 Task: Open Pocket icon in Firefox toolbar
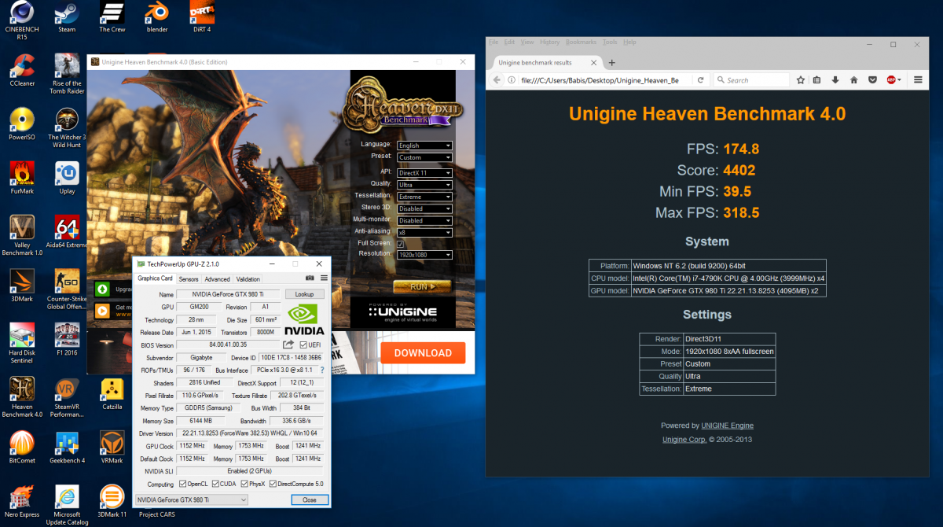873,79
